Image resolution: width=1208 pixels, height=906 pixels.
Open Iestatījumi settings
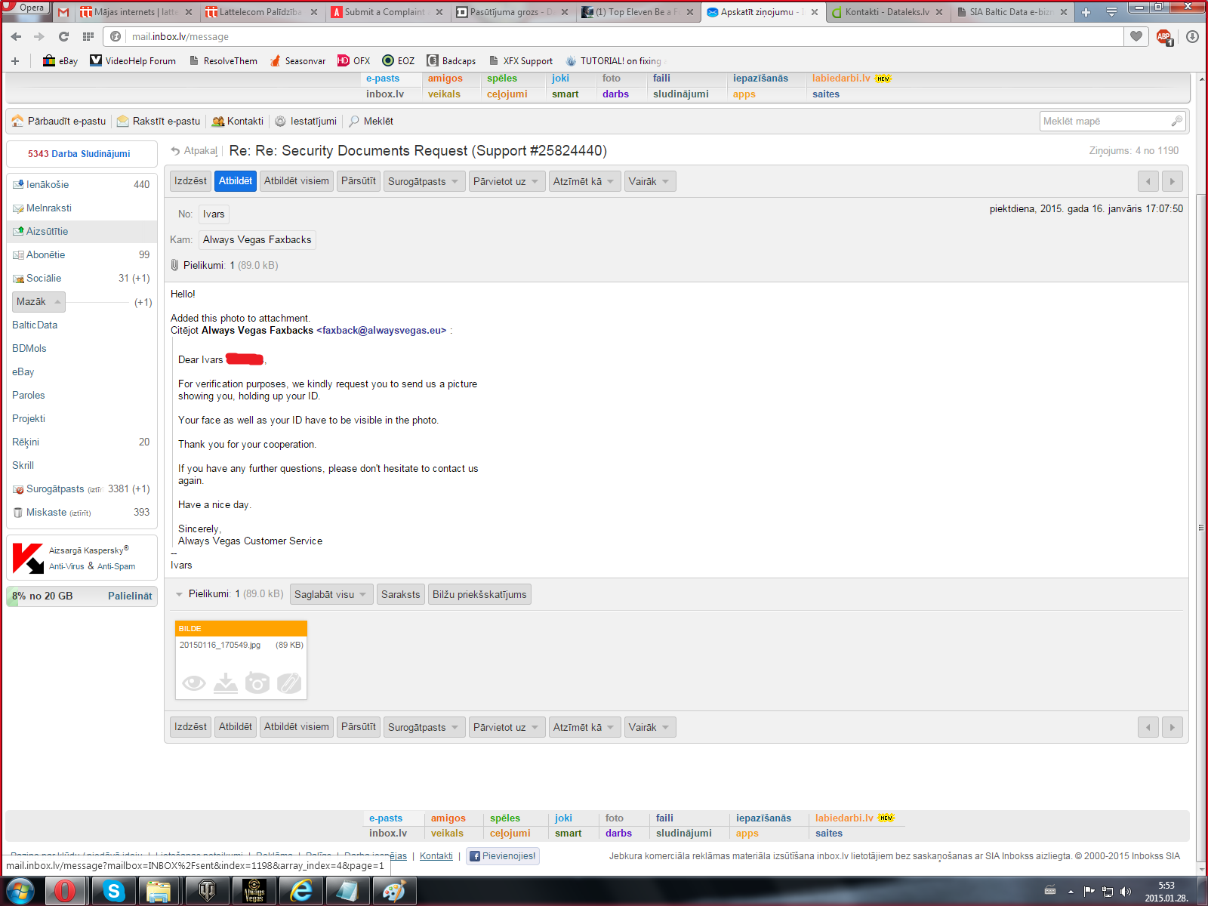(x=306, y=121)
